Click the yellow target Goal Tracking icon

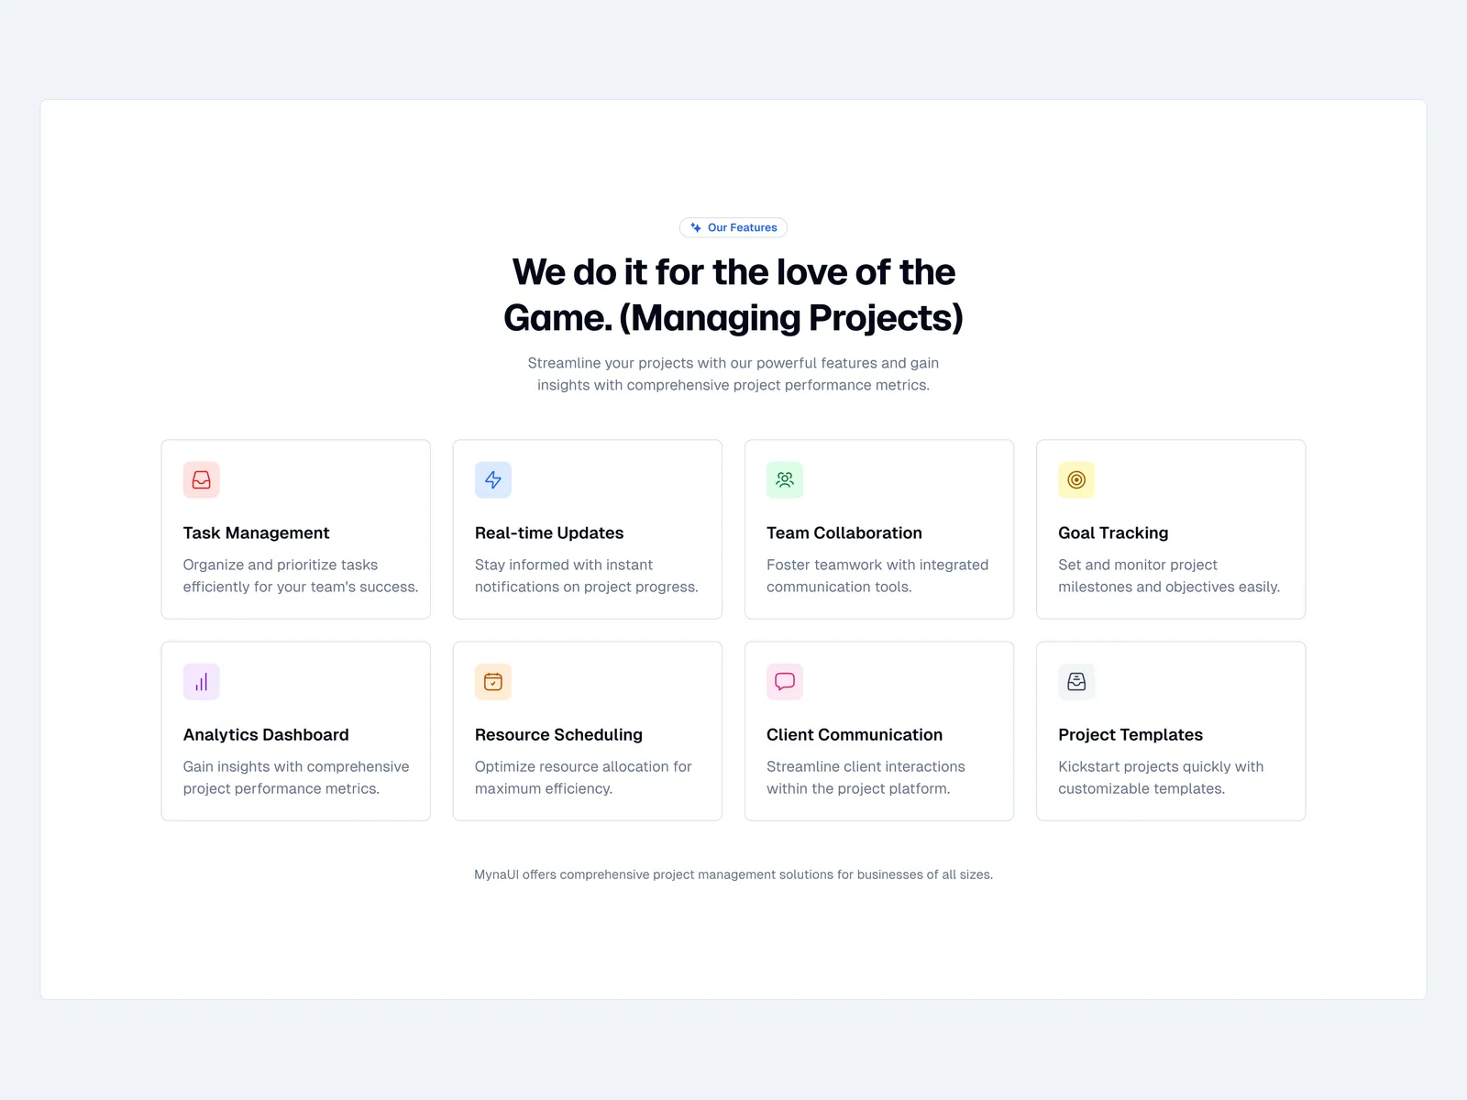pyautogui.click(x=1076, y=479)
